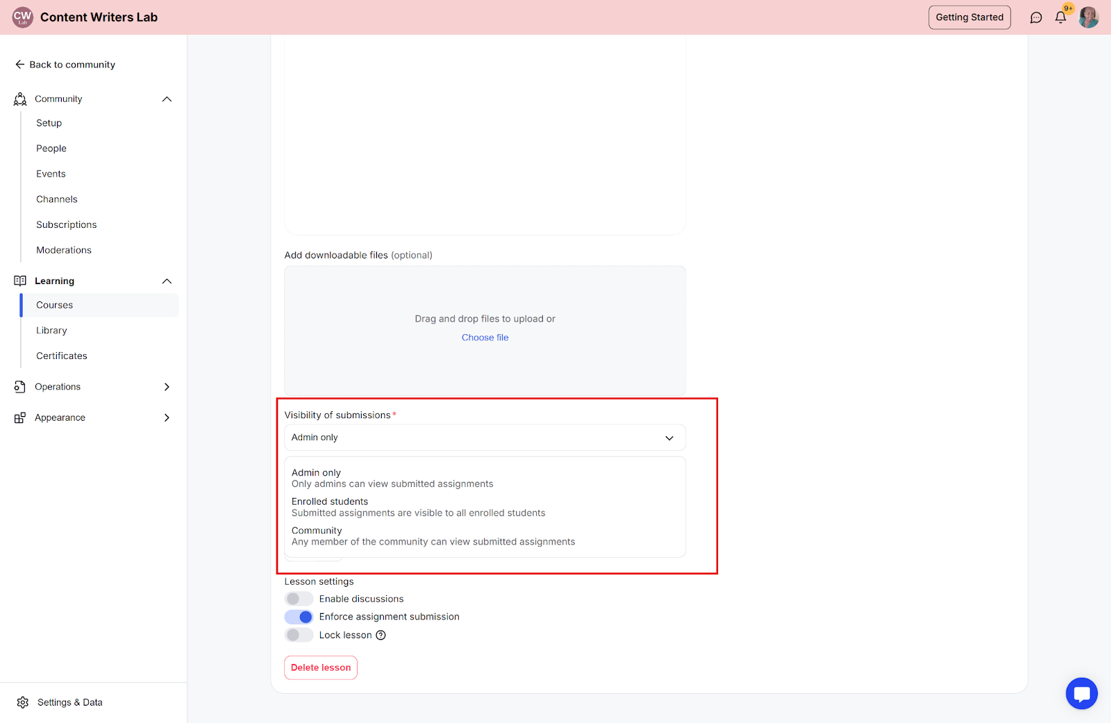Turn on the Lock lesson toggle

click(299, 635)
